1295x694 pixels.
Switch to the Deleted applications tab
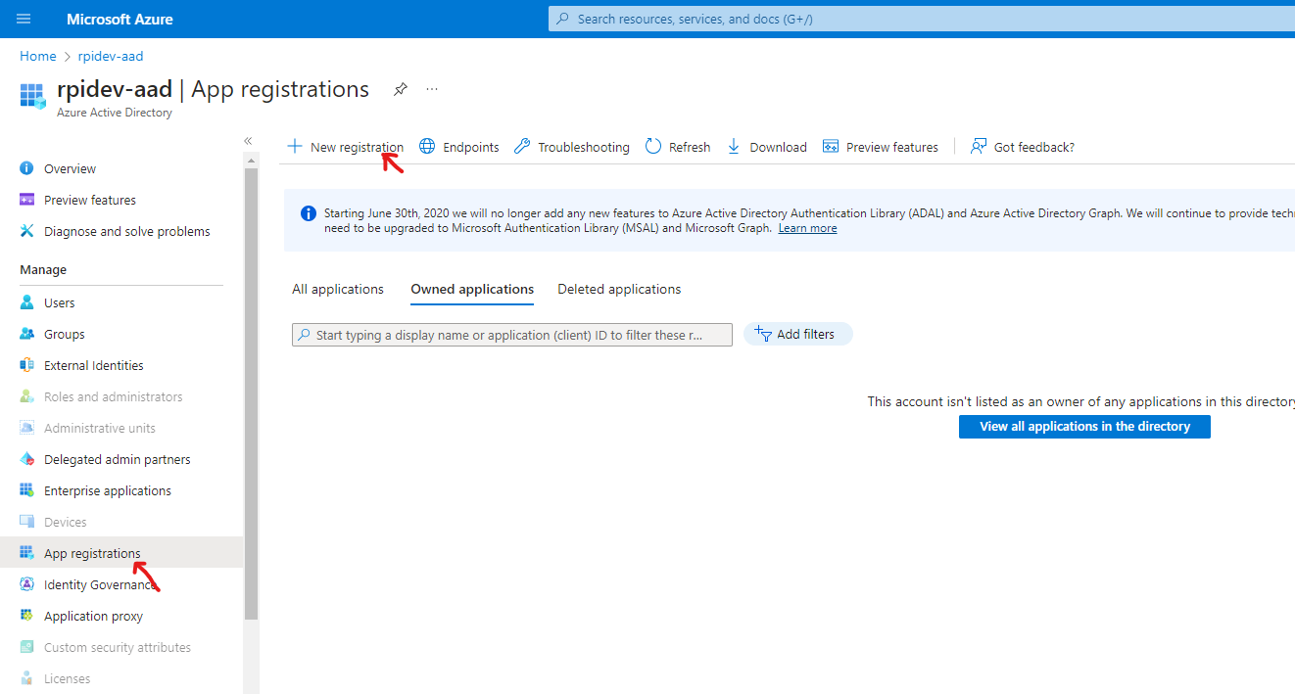coord(619,289)
